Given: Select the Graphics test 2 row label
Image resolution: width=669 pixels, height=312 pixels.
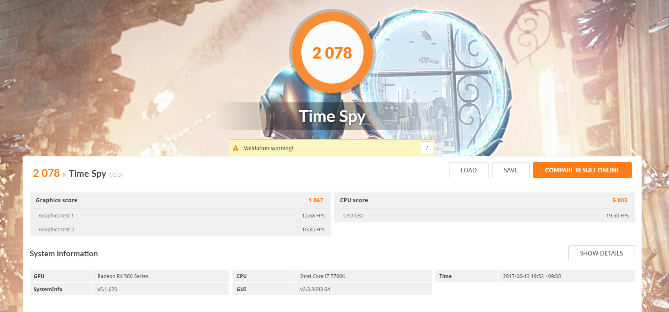Looking at the screenshot, I should coord(57,230).
